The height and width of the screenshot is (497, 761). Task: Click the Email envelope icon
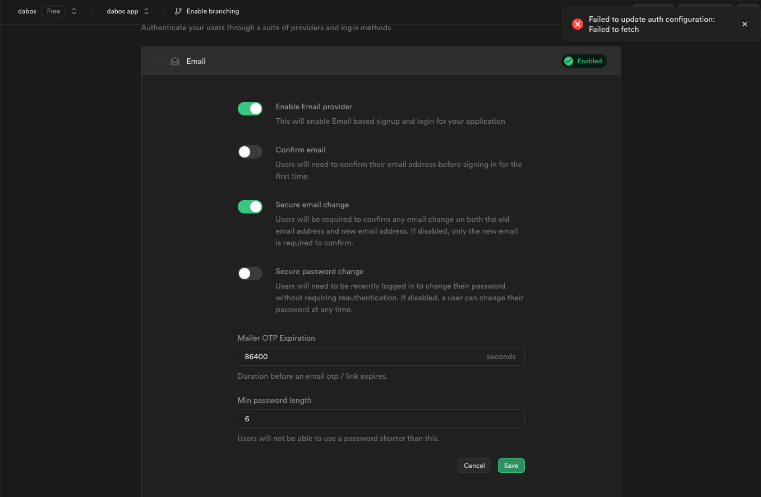(175, 61)
